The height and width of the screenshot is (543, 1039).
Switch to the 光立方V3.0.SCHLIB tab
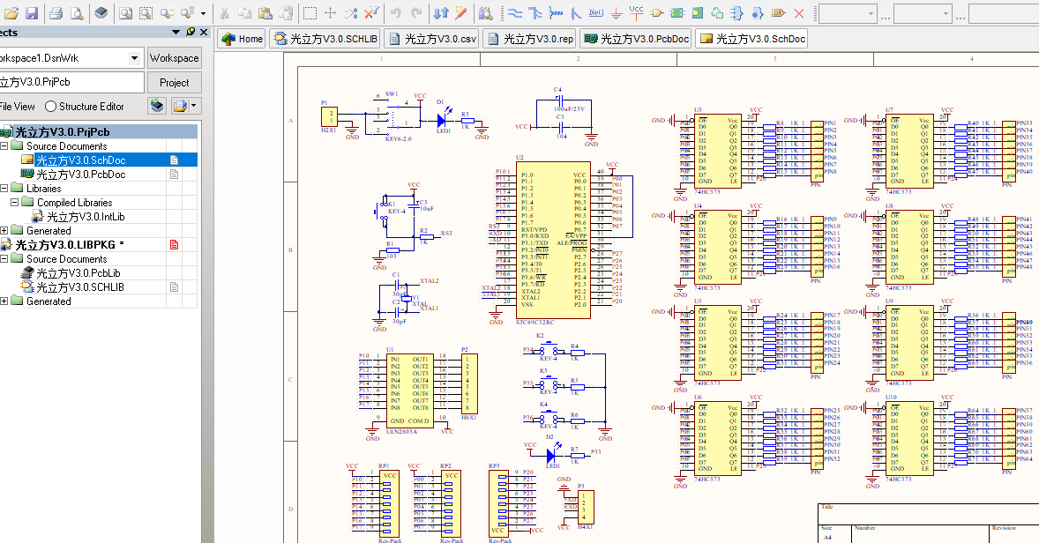point(325,39)
